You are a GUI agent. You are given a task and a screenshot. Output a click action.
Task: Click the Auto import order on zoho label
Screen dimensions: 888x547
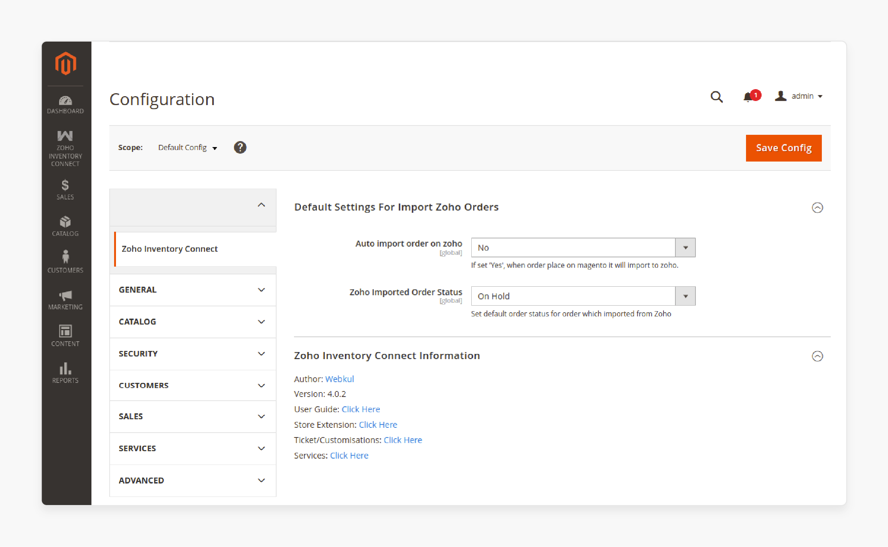click(409, 244)
